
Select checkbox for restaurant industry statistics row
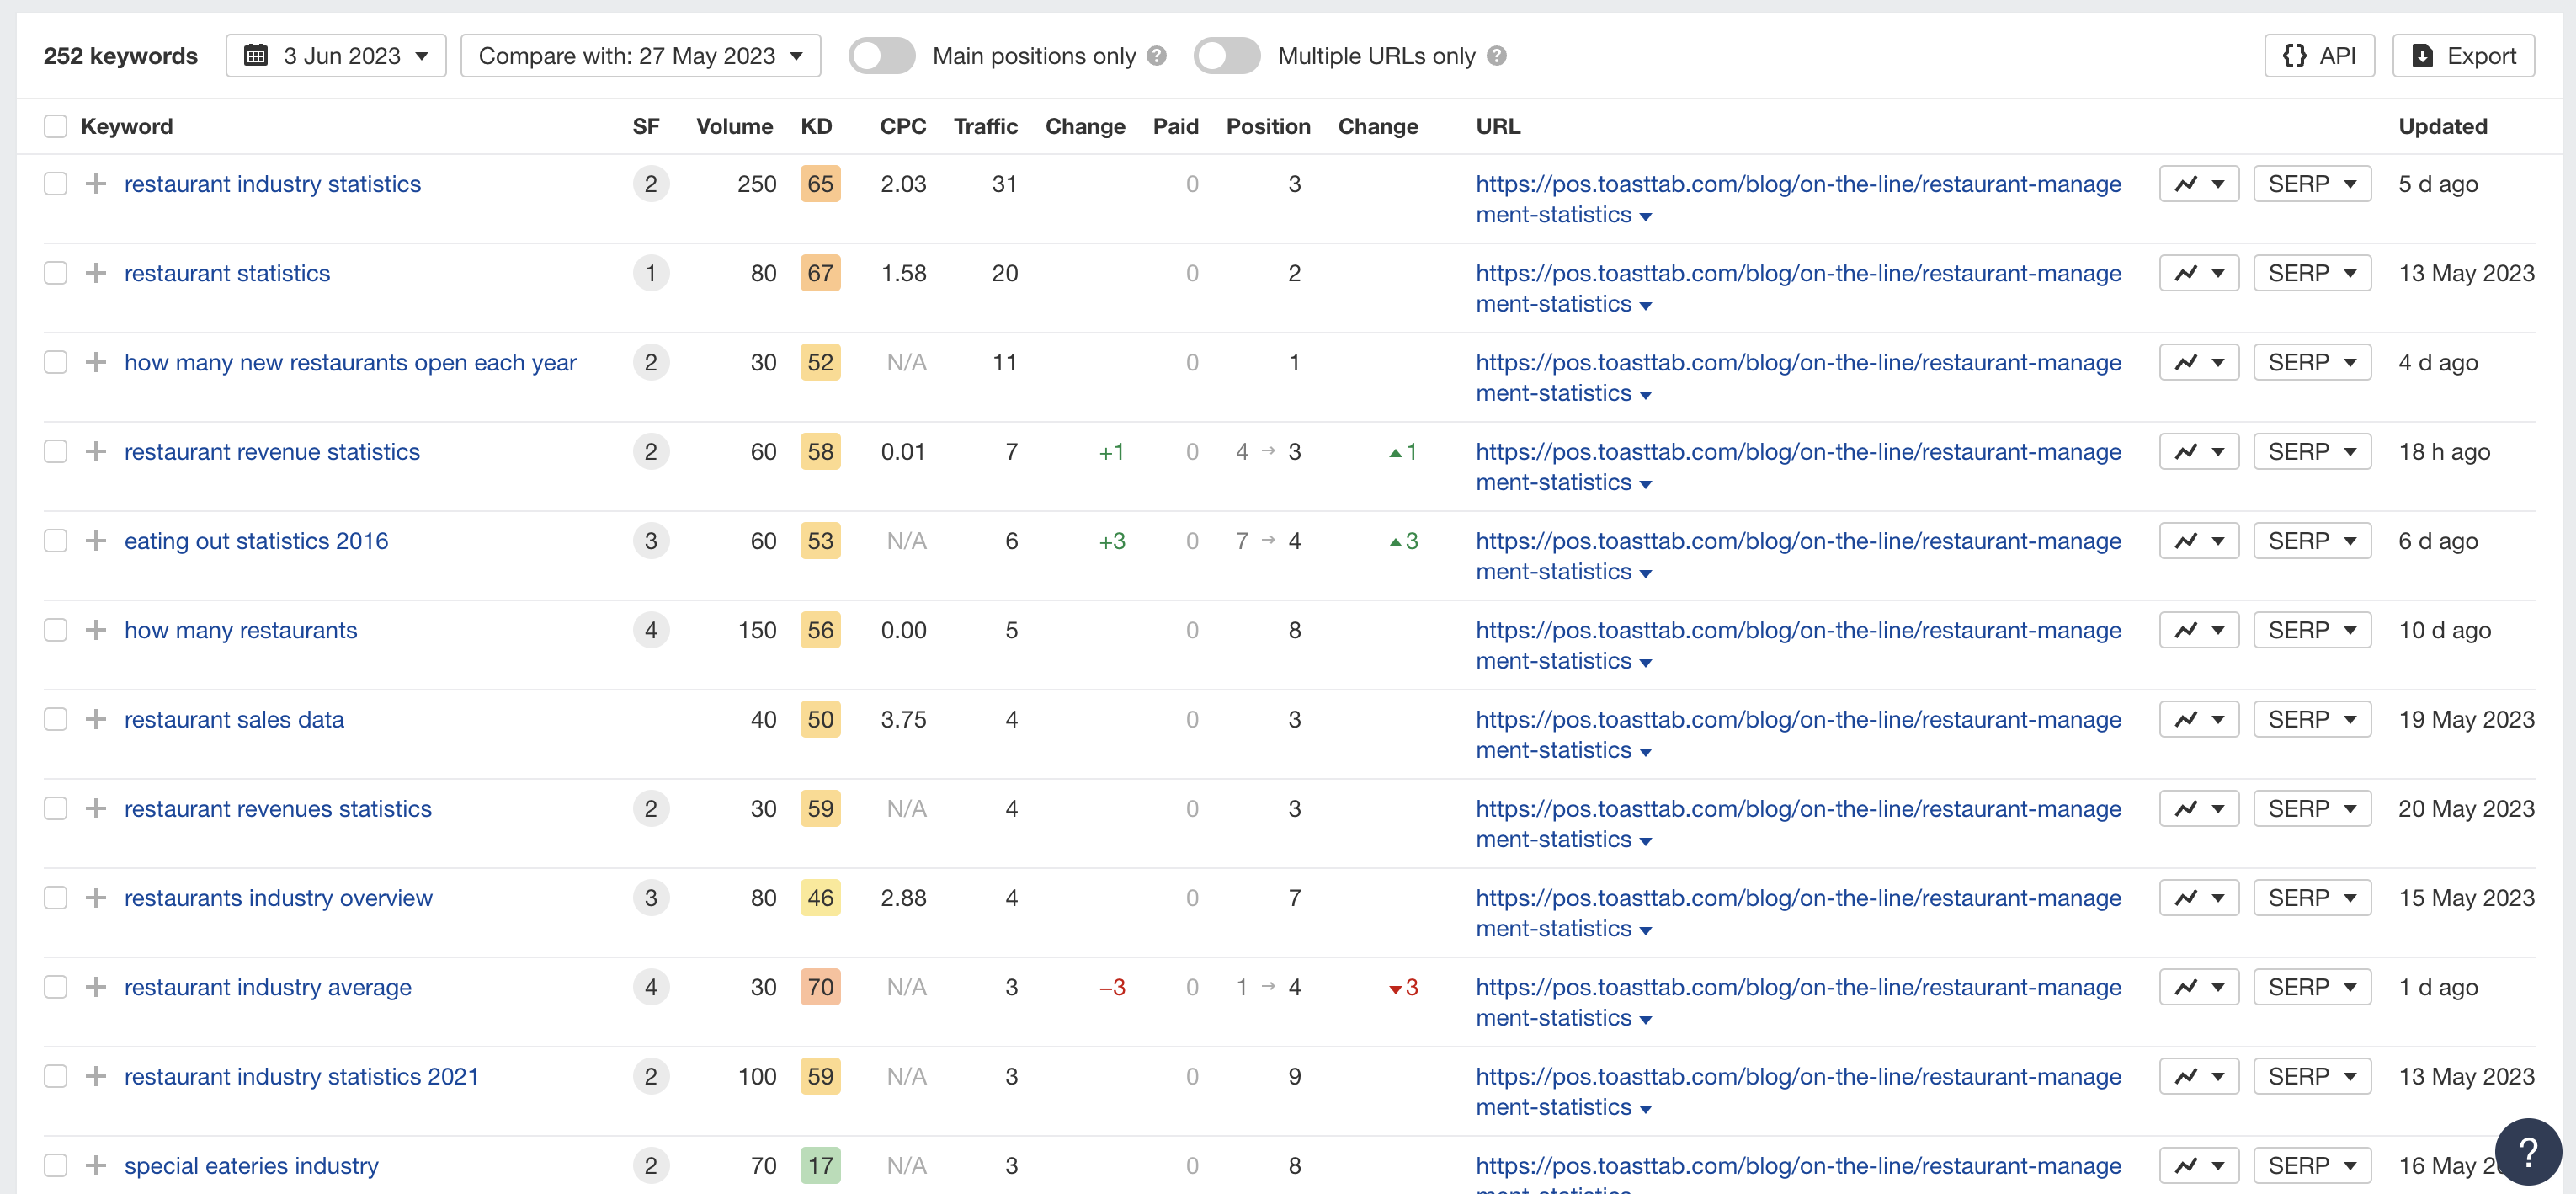tap(54, 184)
